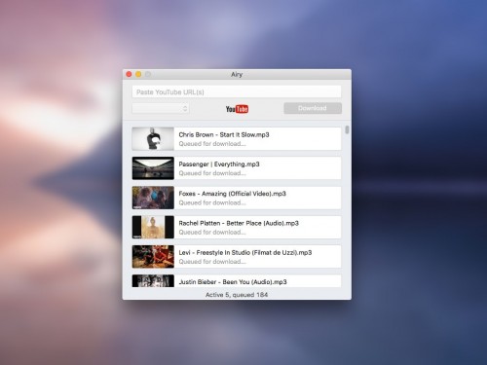This screenshot has height=365, width=487.
Task: Click the download list scrollbar handle
Action: point(347,129)
